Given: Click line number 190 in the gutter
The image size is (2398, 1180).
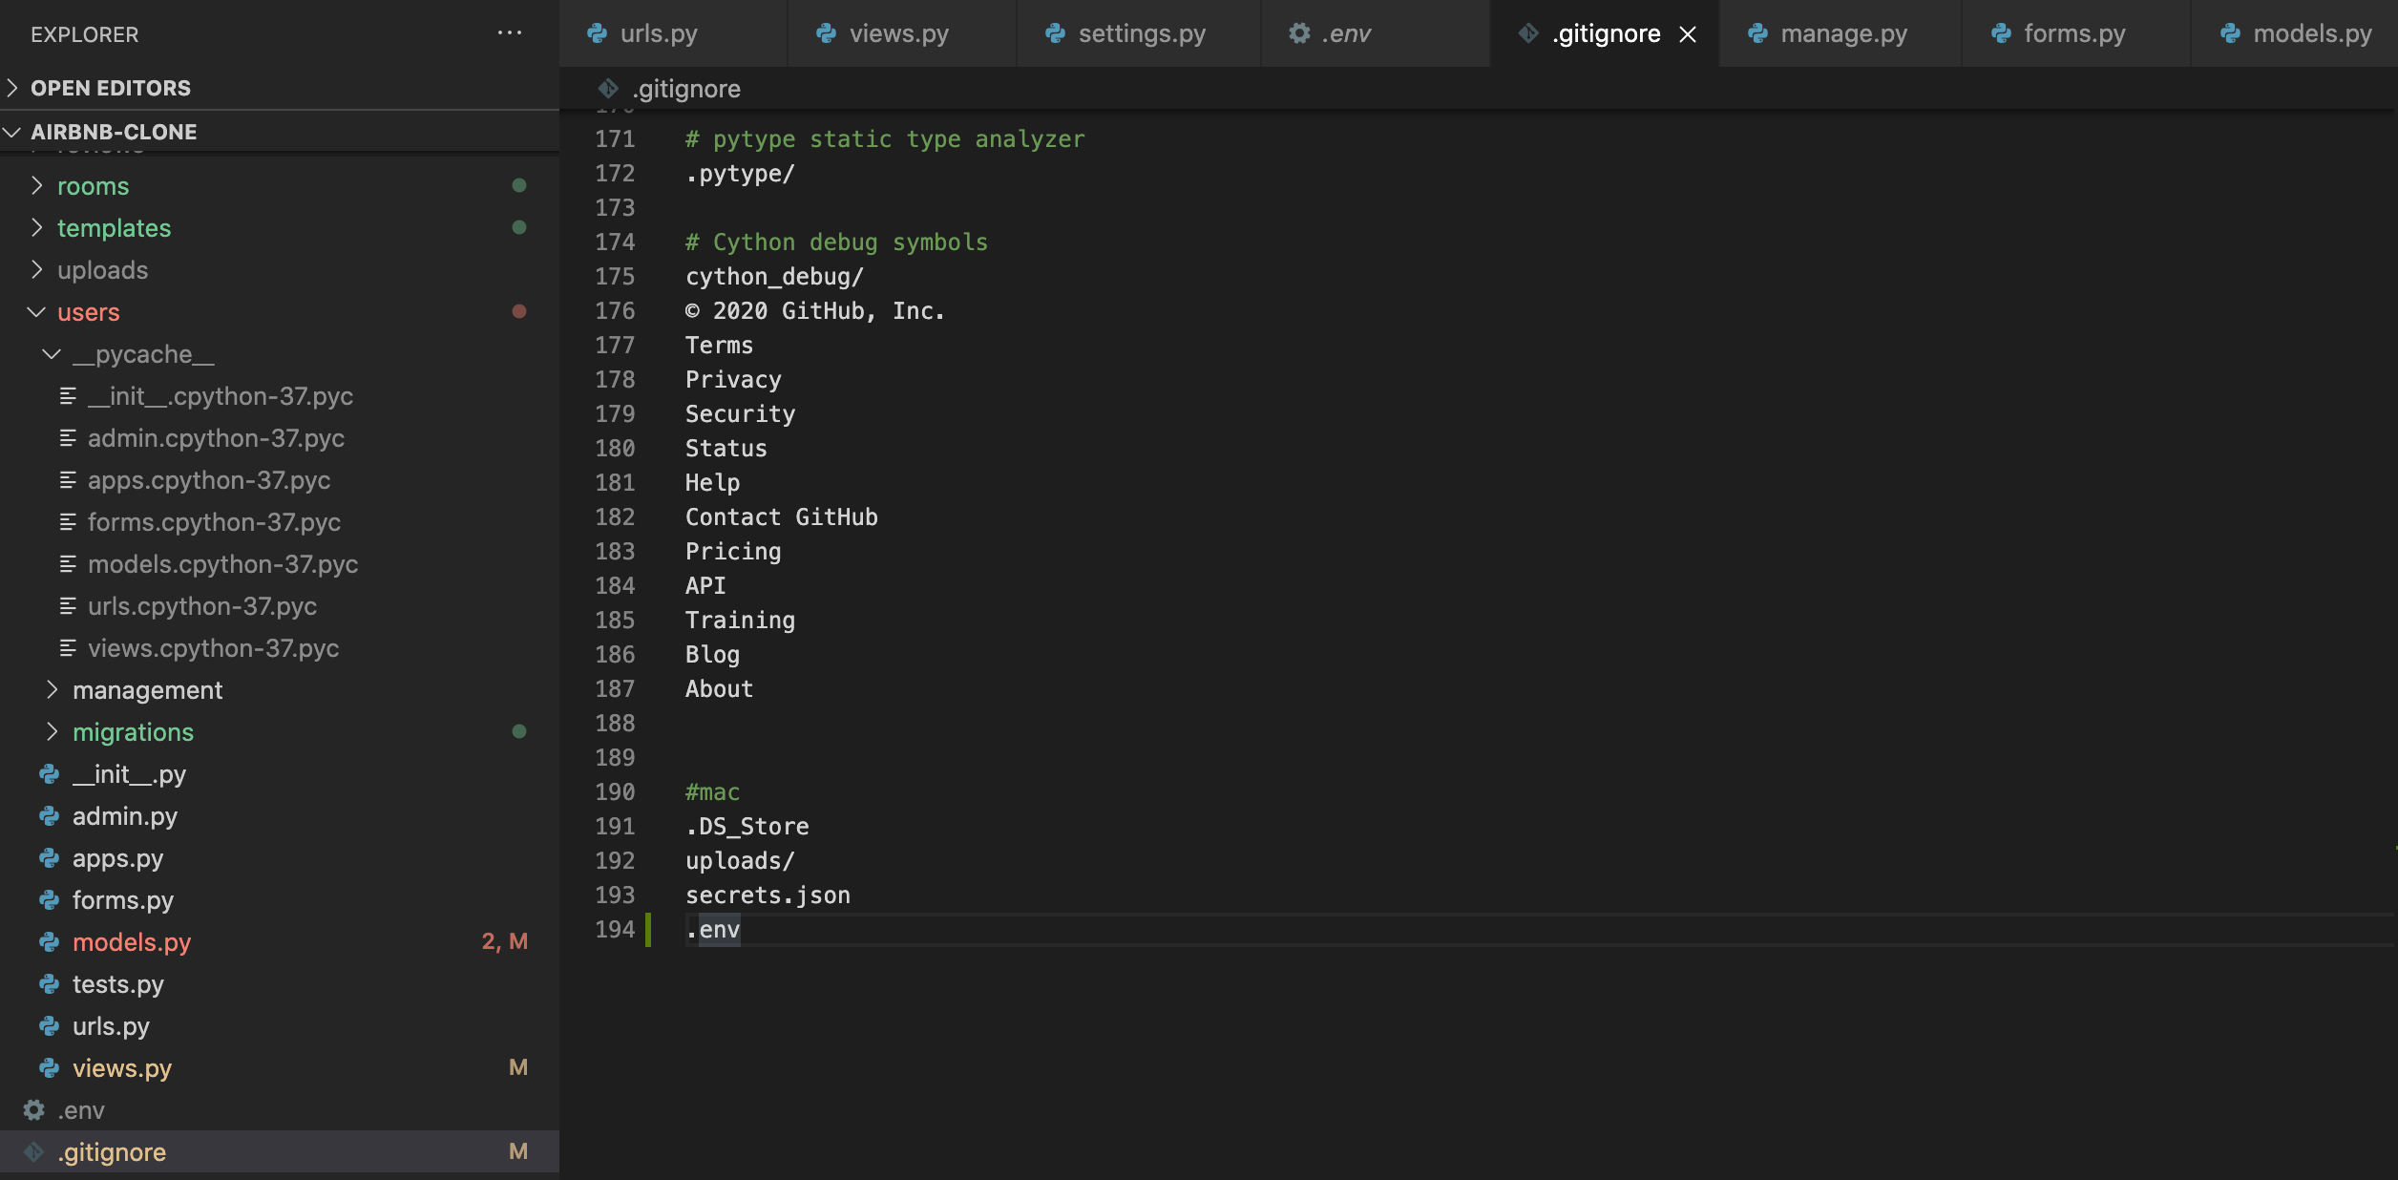Looking at the screenshot, I should click(615, 792).
